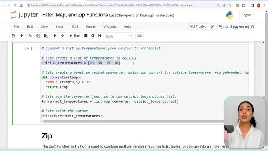Click the Last Checkpoint text

(131, 16)
